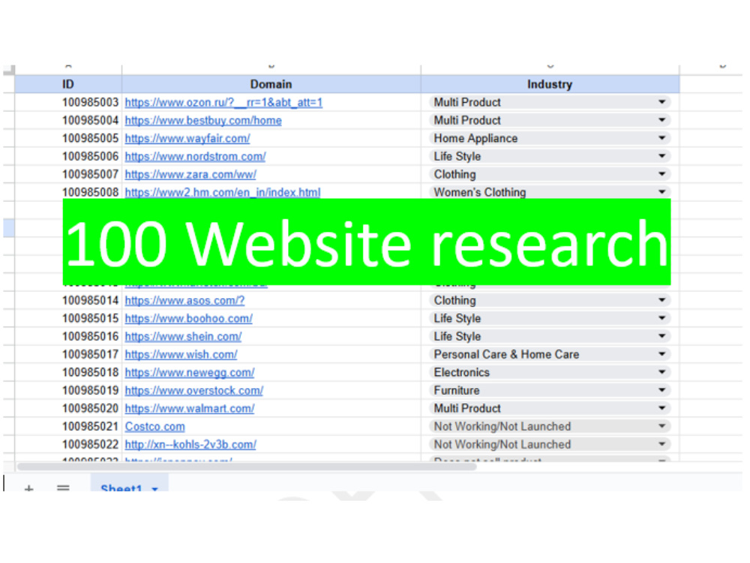Select cell with ID 100985005
Viewport: 750px width, 563px height.
point(68,138)
